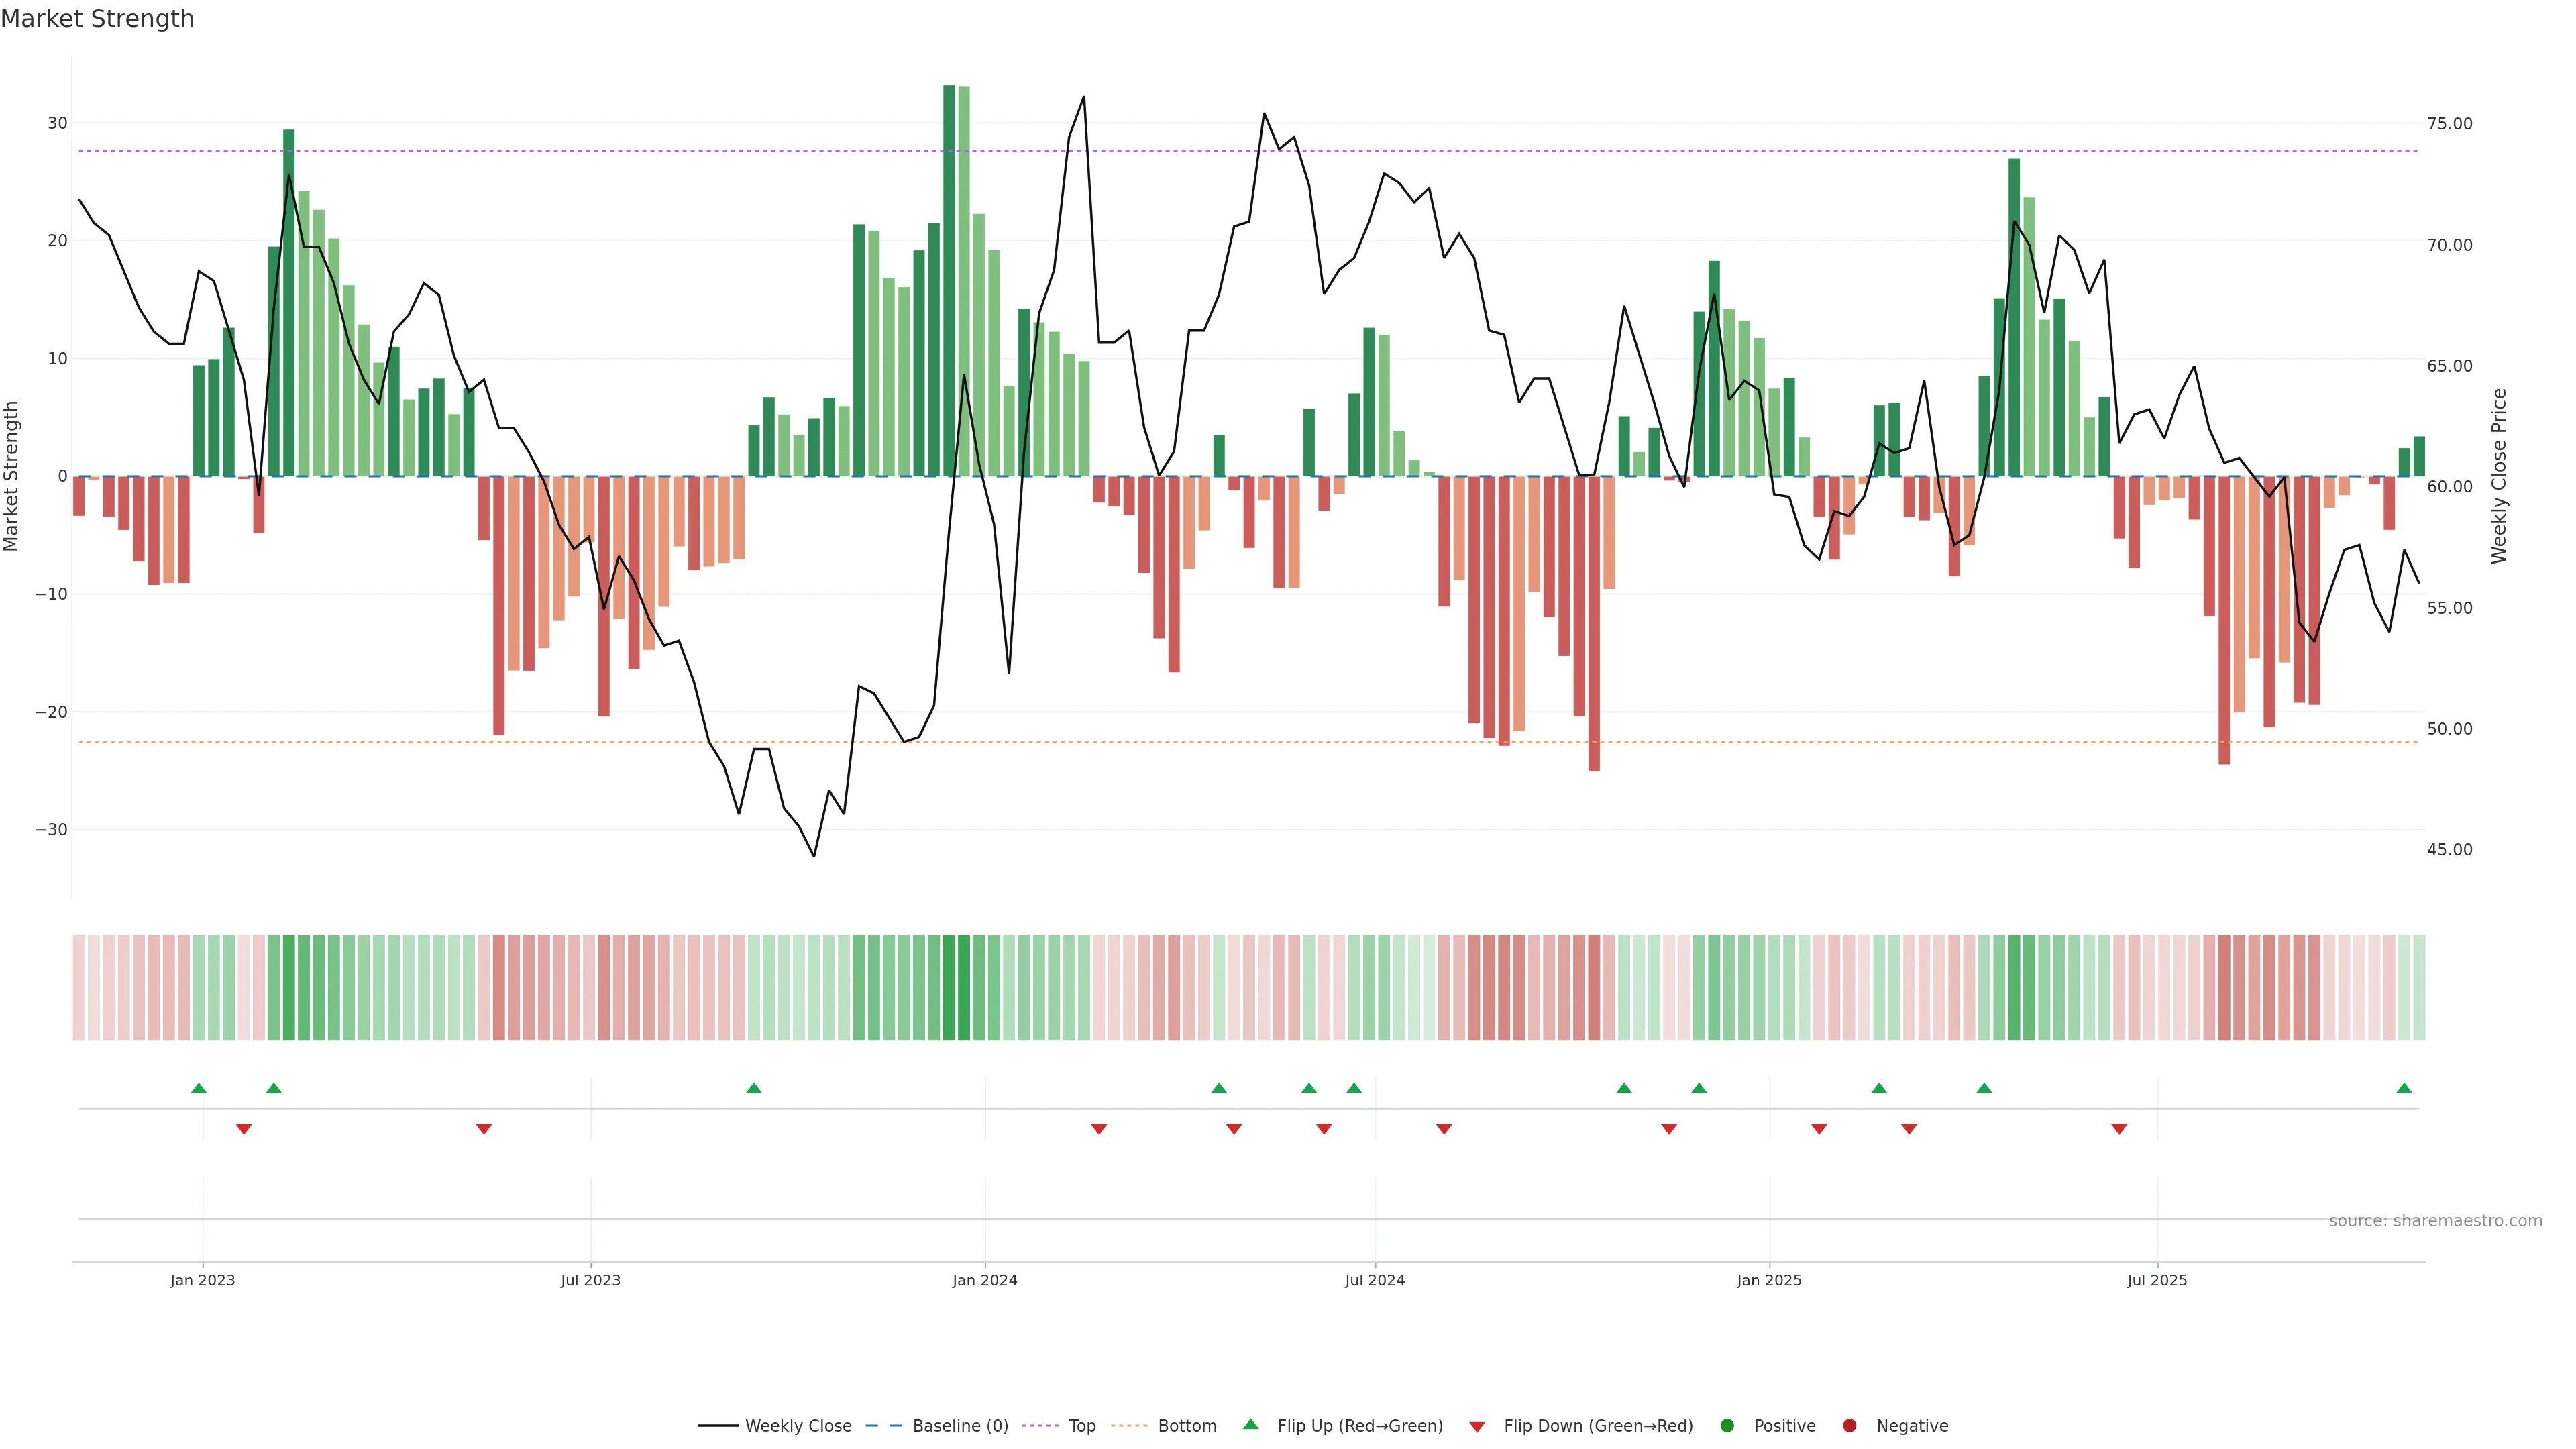Click the Positive green circle legend icon
Image resolution: width=2576 pixels, height=1449 pixels.
click(1727, 1426)
